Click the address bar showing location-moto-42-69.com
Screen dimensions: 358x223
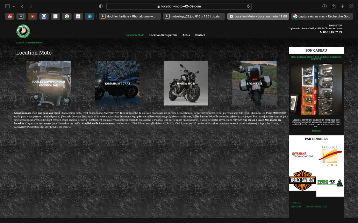tap(179, 6)
